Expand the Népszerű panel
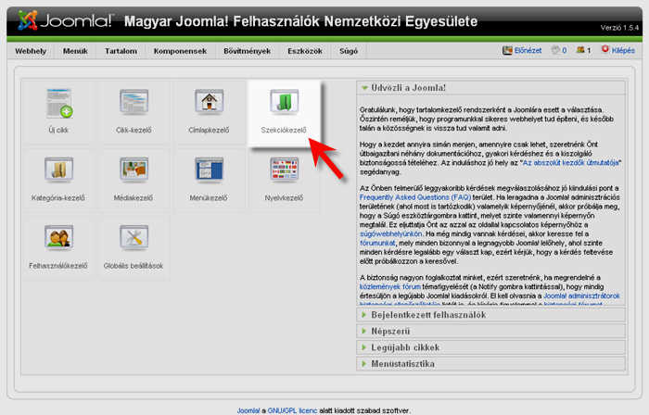649x415 pixels. point(490,332)
